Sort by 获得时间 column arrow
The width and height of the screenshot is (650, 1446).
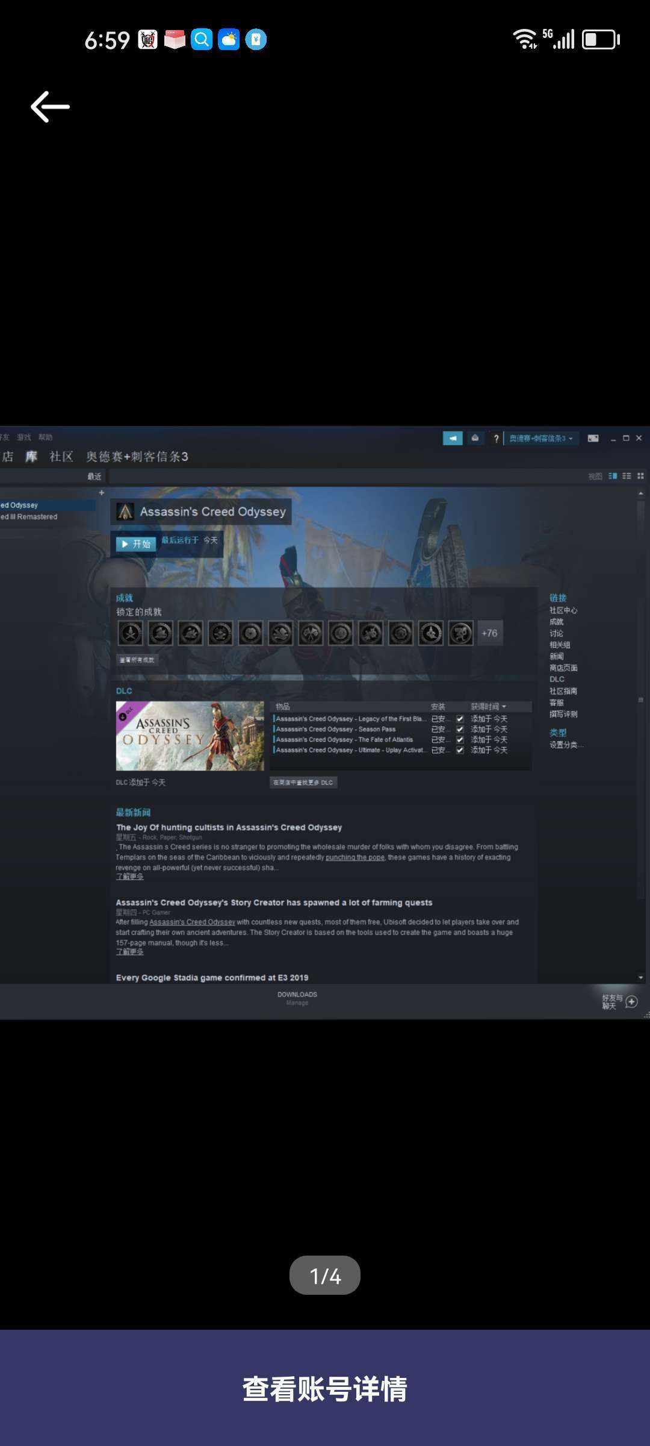[x=504, y=707]
